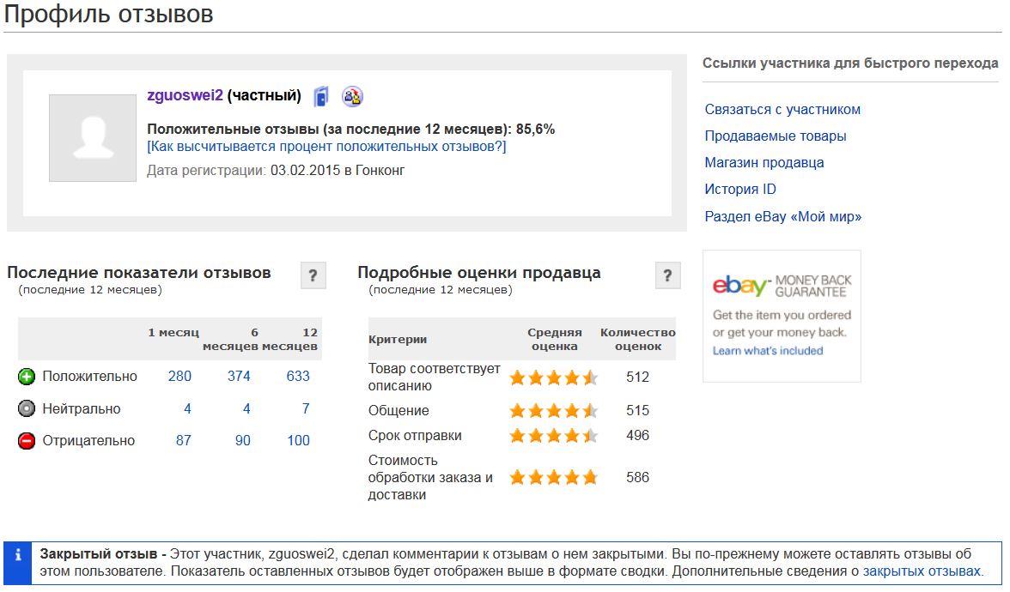Go to Магазин продавца
Viewport: 1010px width, 592px height.
click(x=764, y=162)
